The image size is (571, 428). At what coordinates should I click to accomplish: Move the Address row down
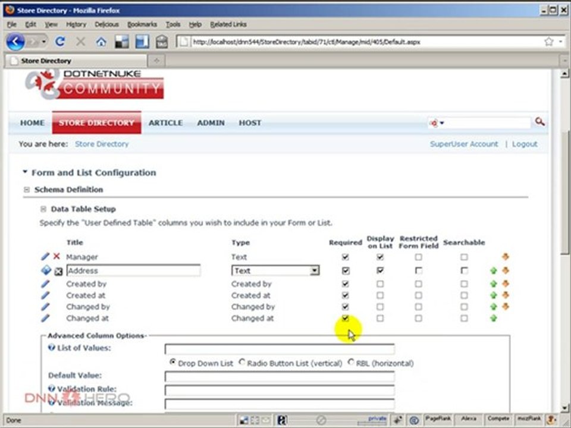[x=506, y=270]
